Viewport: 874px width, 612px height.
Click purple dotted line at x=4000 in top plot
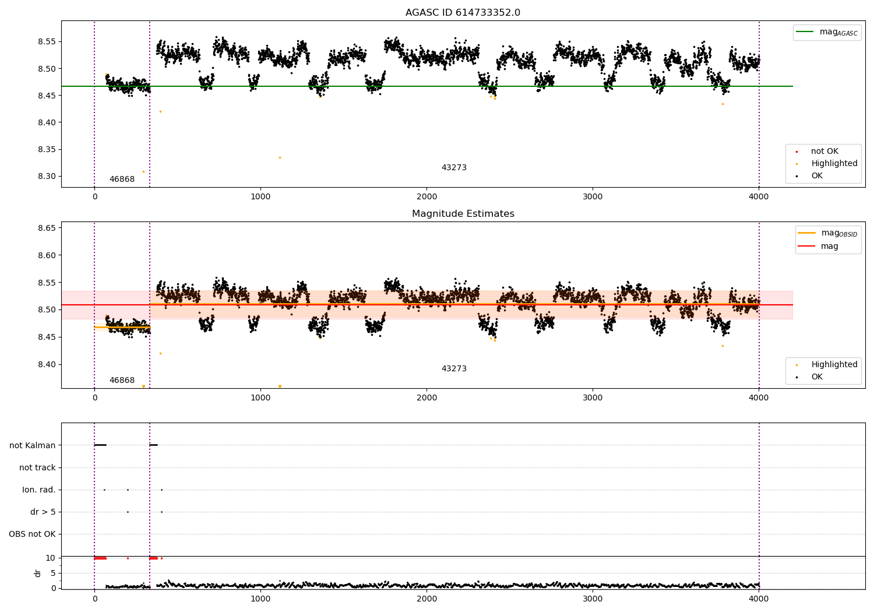tap(759, 104)
